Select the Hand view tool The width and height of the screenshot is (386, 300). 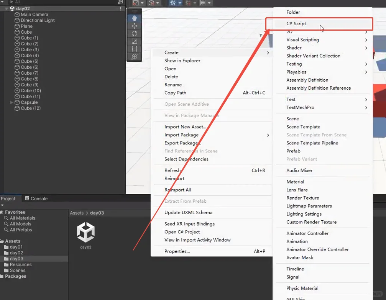(135, 18)
